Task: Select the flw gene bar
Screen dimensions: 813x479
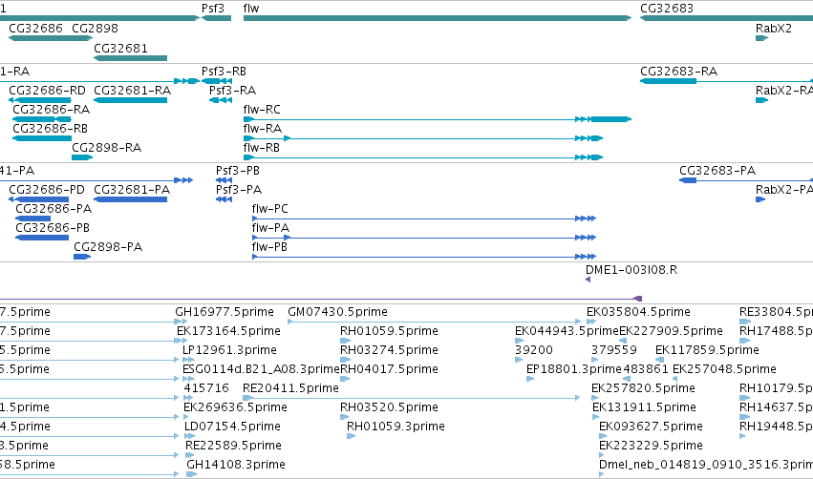Action: tap(438, 18)
